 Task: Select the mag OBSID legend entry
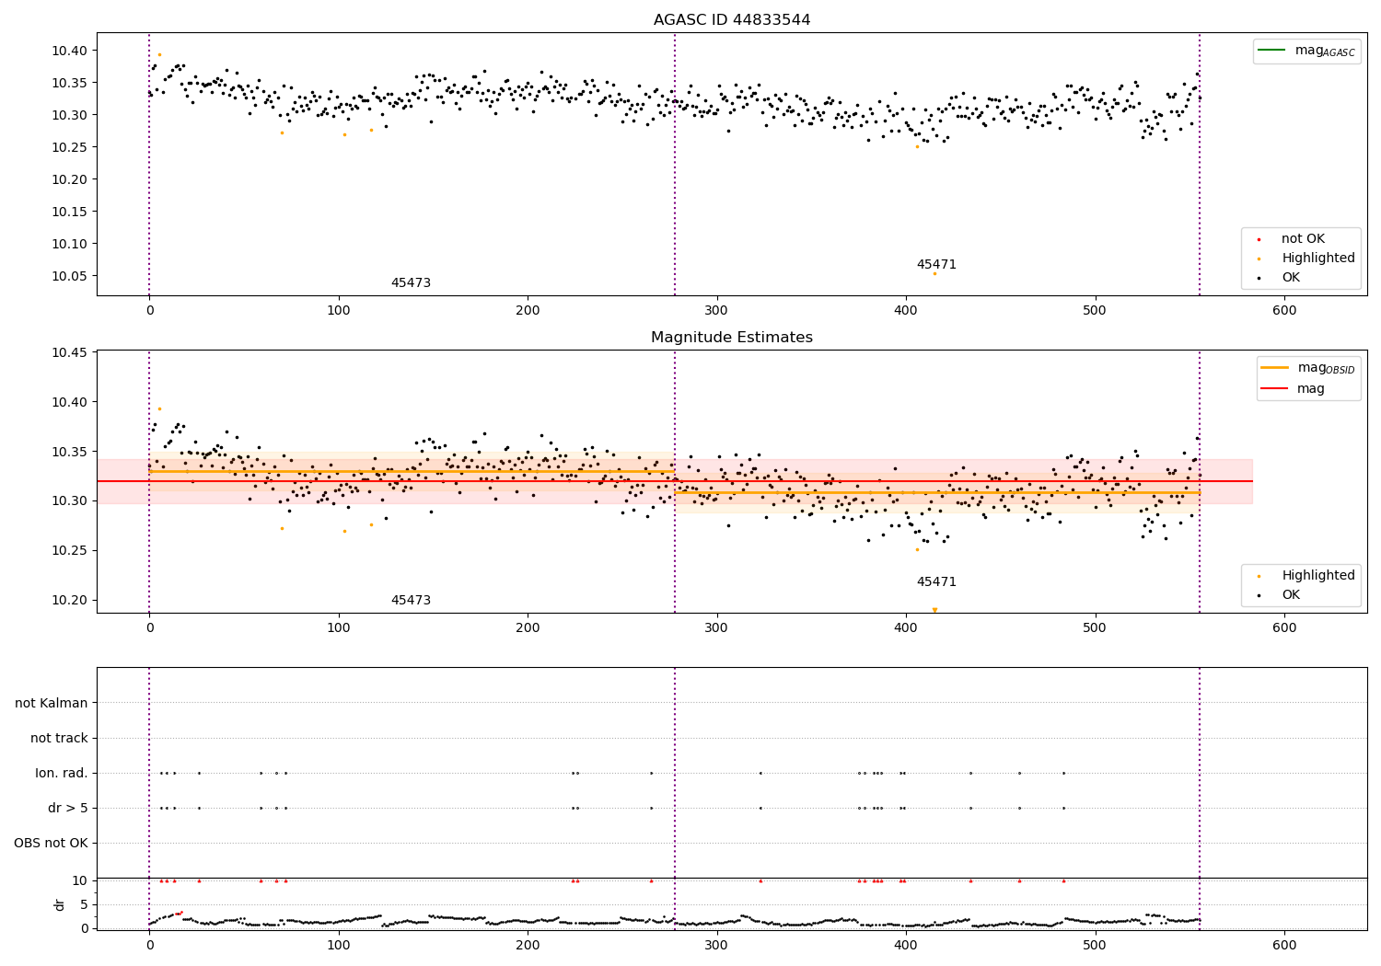click(x=1308, y=368)
